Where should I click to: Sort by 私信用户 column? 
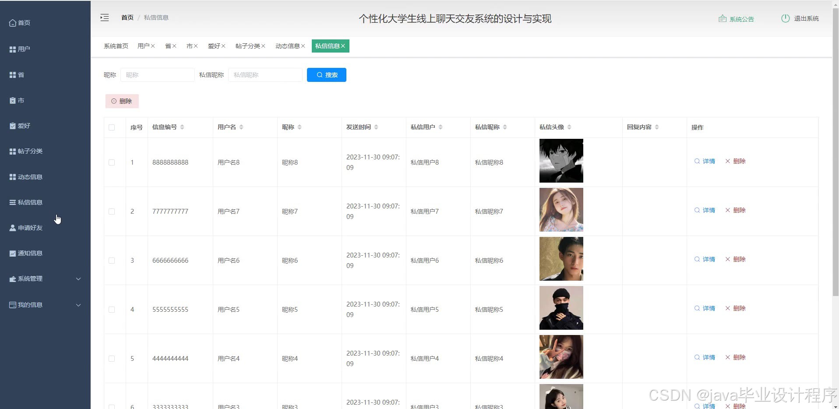pyautogui.click(x=441, y=127)
